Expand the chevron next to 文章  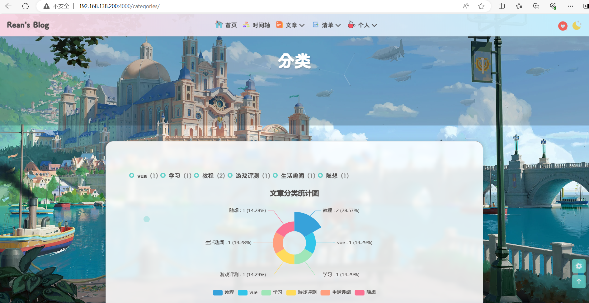[x=302, y=26]
